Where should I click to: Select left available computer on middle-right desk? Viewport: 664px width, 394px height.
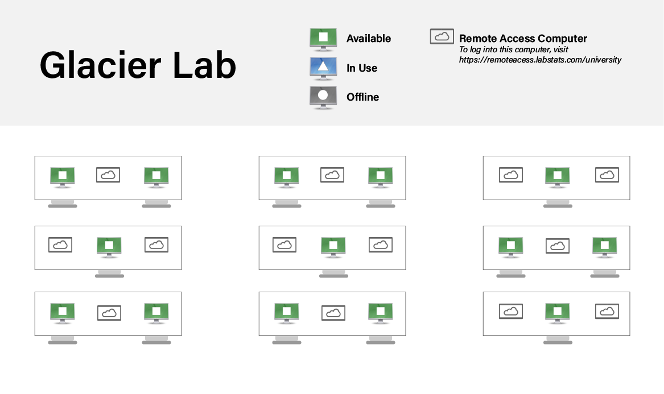[x=511, y=247]
